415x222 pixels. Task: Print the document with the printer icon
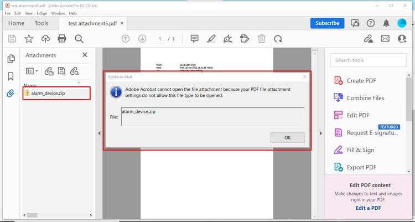(62, 39)
